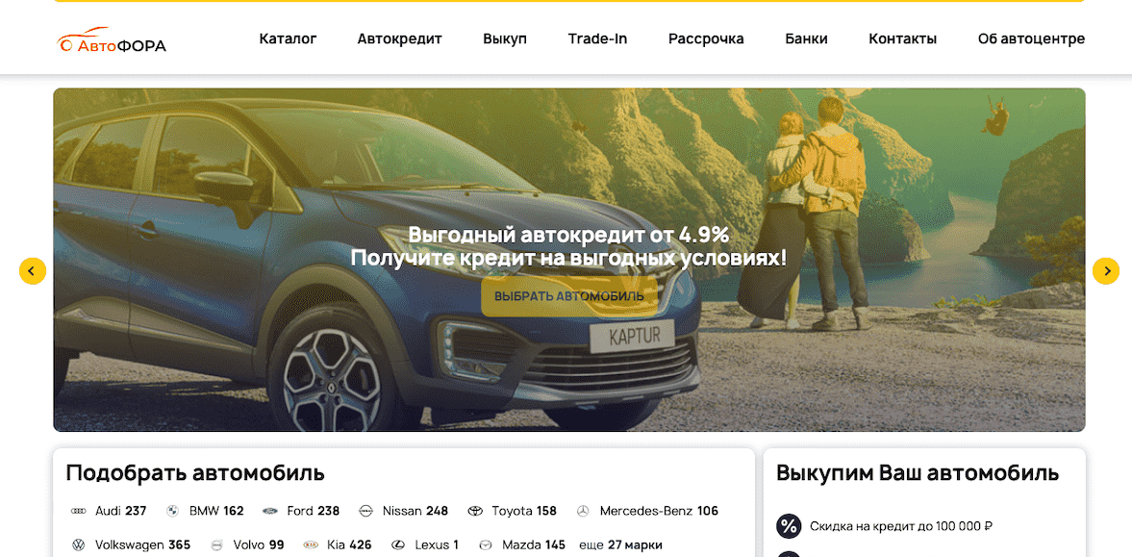The height and width of the screenshot is (557, 1132).
Task: Select the Volkswagen brand logo
Action: coord(79,544)
